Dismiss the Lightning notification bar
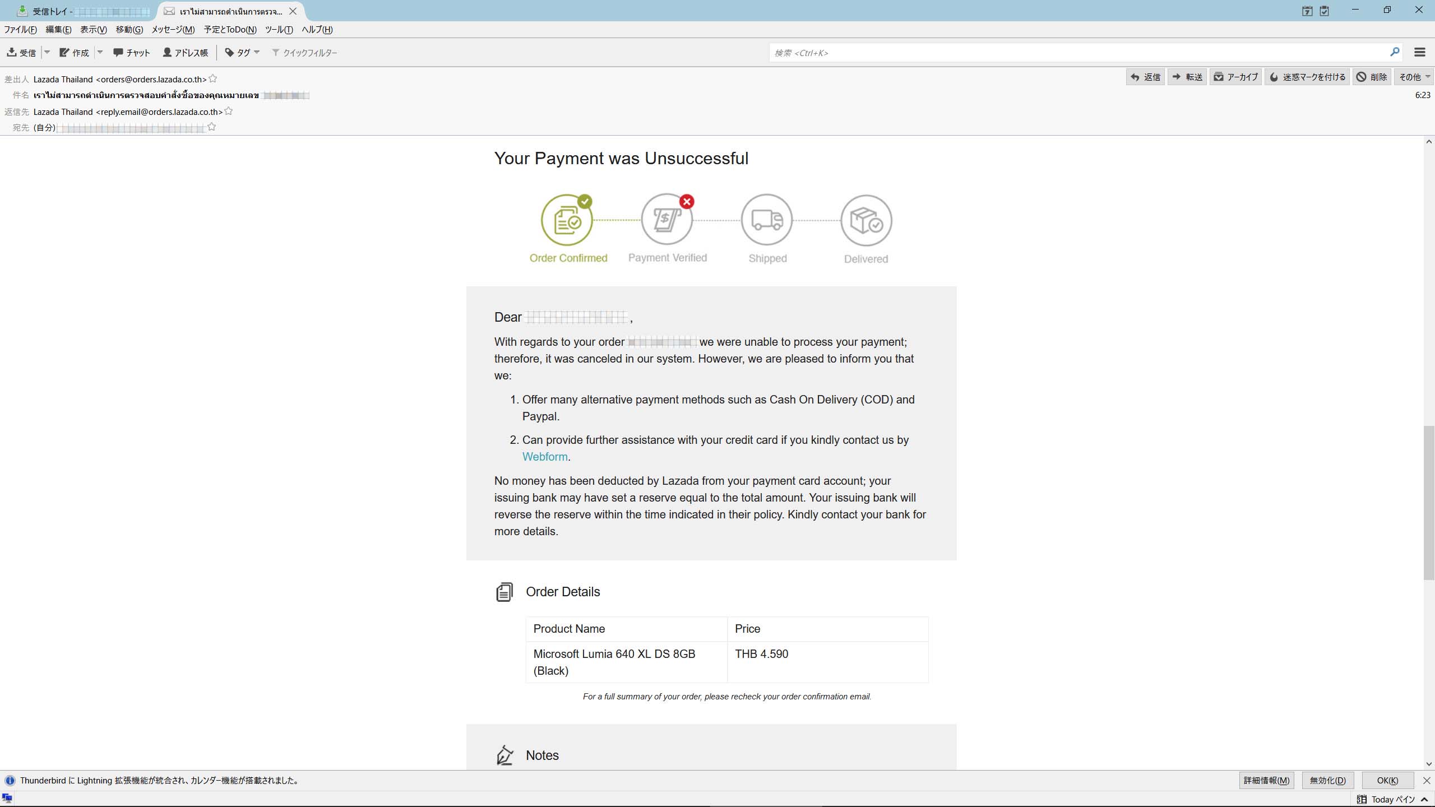This screenshot has width=1435, height=807. (x=1427, y=780)
